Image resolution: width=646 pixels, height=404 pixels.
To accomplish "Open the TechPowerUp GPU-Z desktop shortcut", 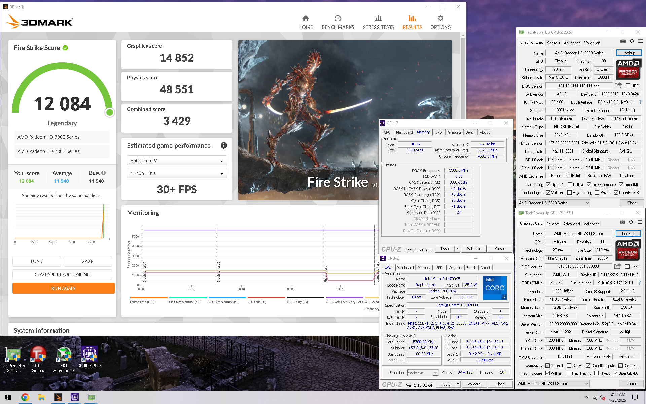I will (13, 360).
